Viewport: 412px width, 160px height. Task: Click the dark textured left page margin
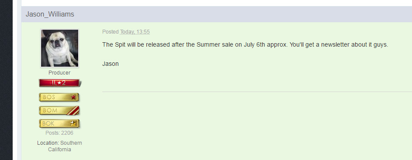coord(6,80)
